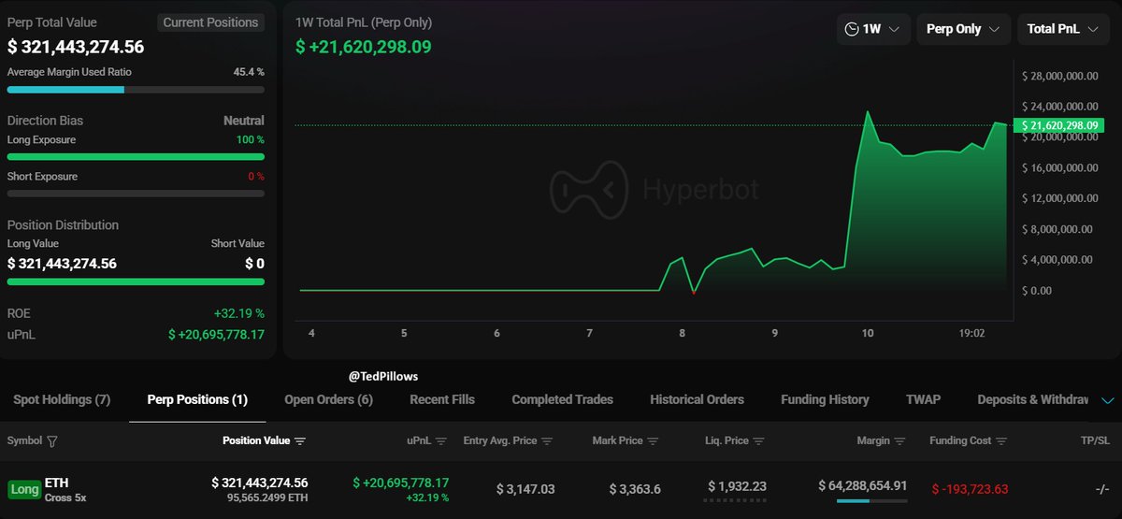The width and height of the screenshot is (1122, 519).
Task: Open the Perp Only dropdown
Action: click(963, 29)
